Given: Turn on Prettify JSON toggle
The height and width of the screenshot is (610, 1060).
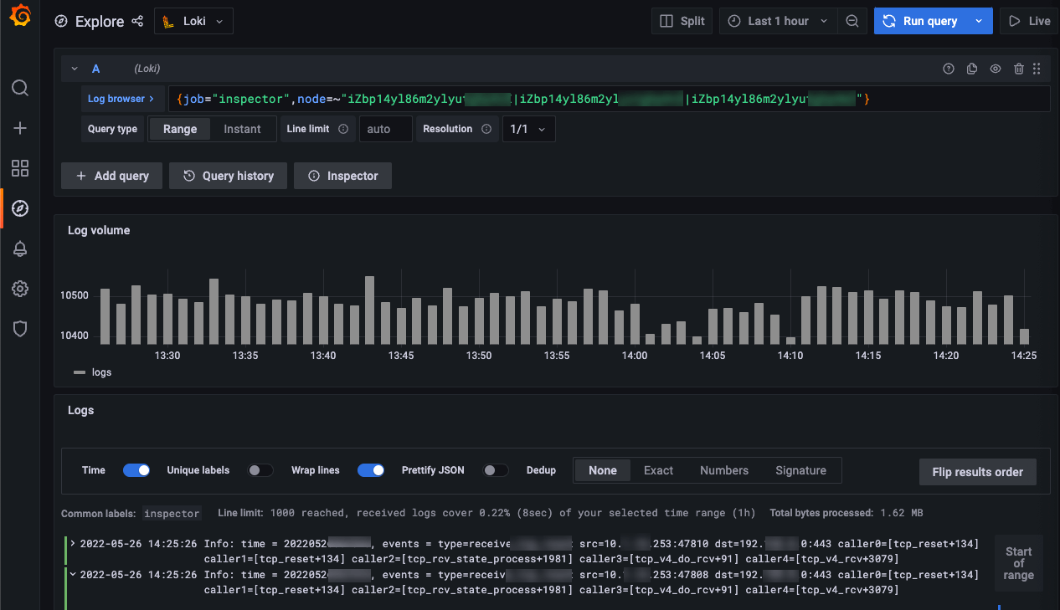Looking at the screenshot, I should tap(496, 470).
